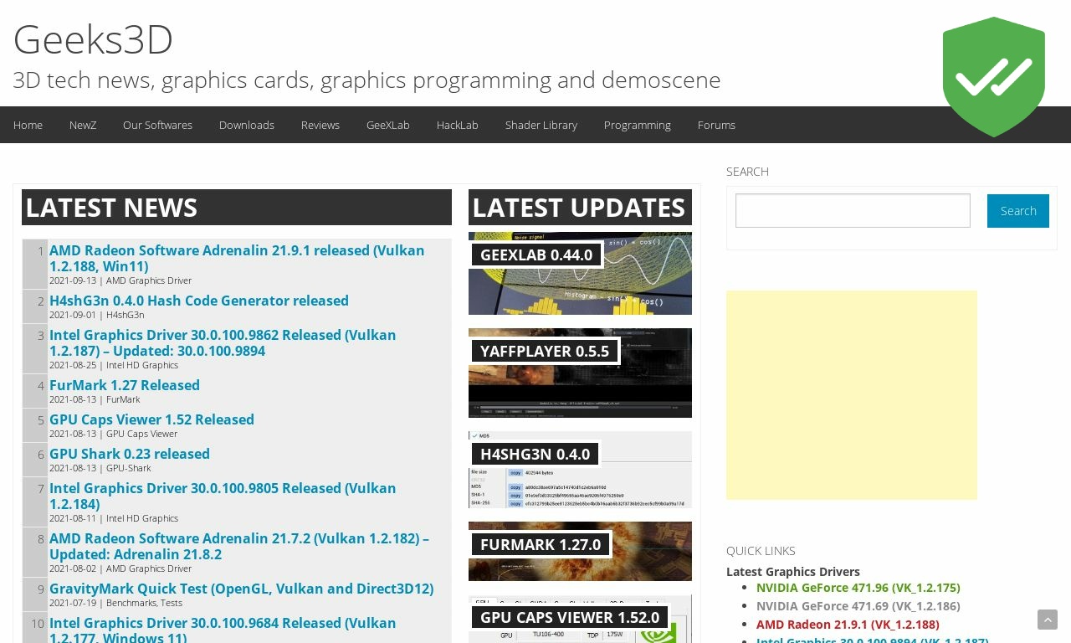Click the GPU-Shark category tag
Viewport: 1071px width, 643px height.
coord(128,468)
